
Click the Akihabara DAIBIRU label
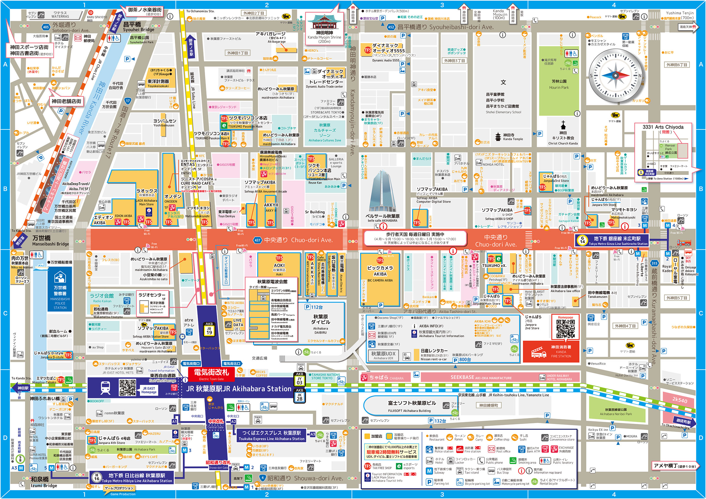(x=321, y=324)
